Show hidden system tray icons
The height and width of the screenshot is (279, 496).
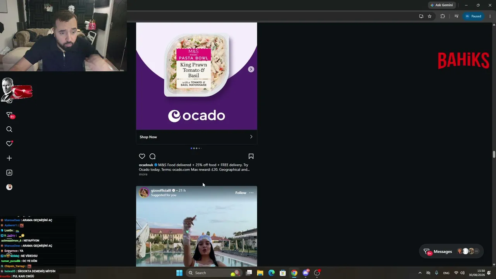[x=420, y=273]
